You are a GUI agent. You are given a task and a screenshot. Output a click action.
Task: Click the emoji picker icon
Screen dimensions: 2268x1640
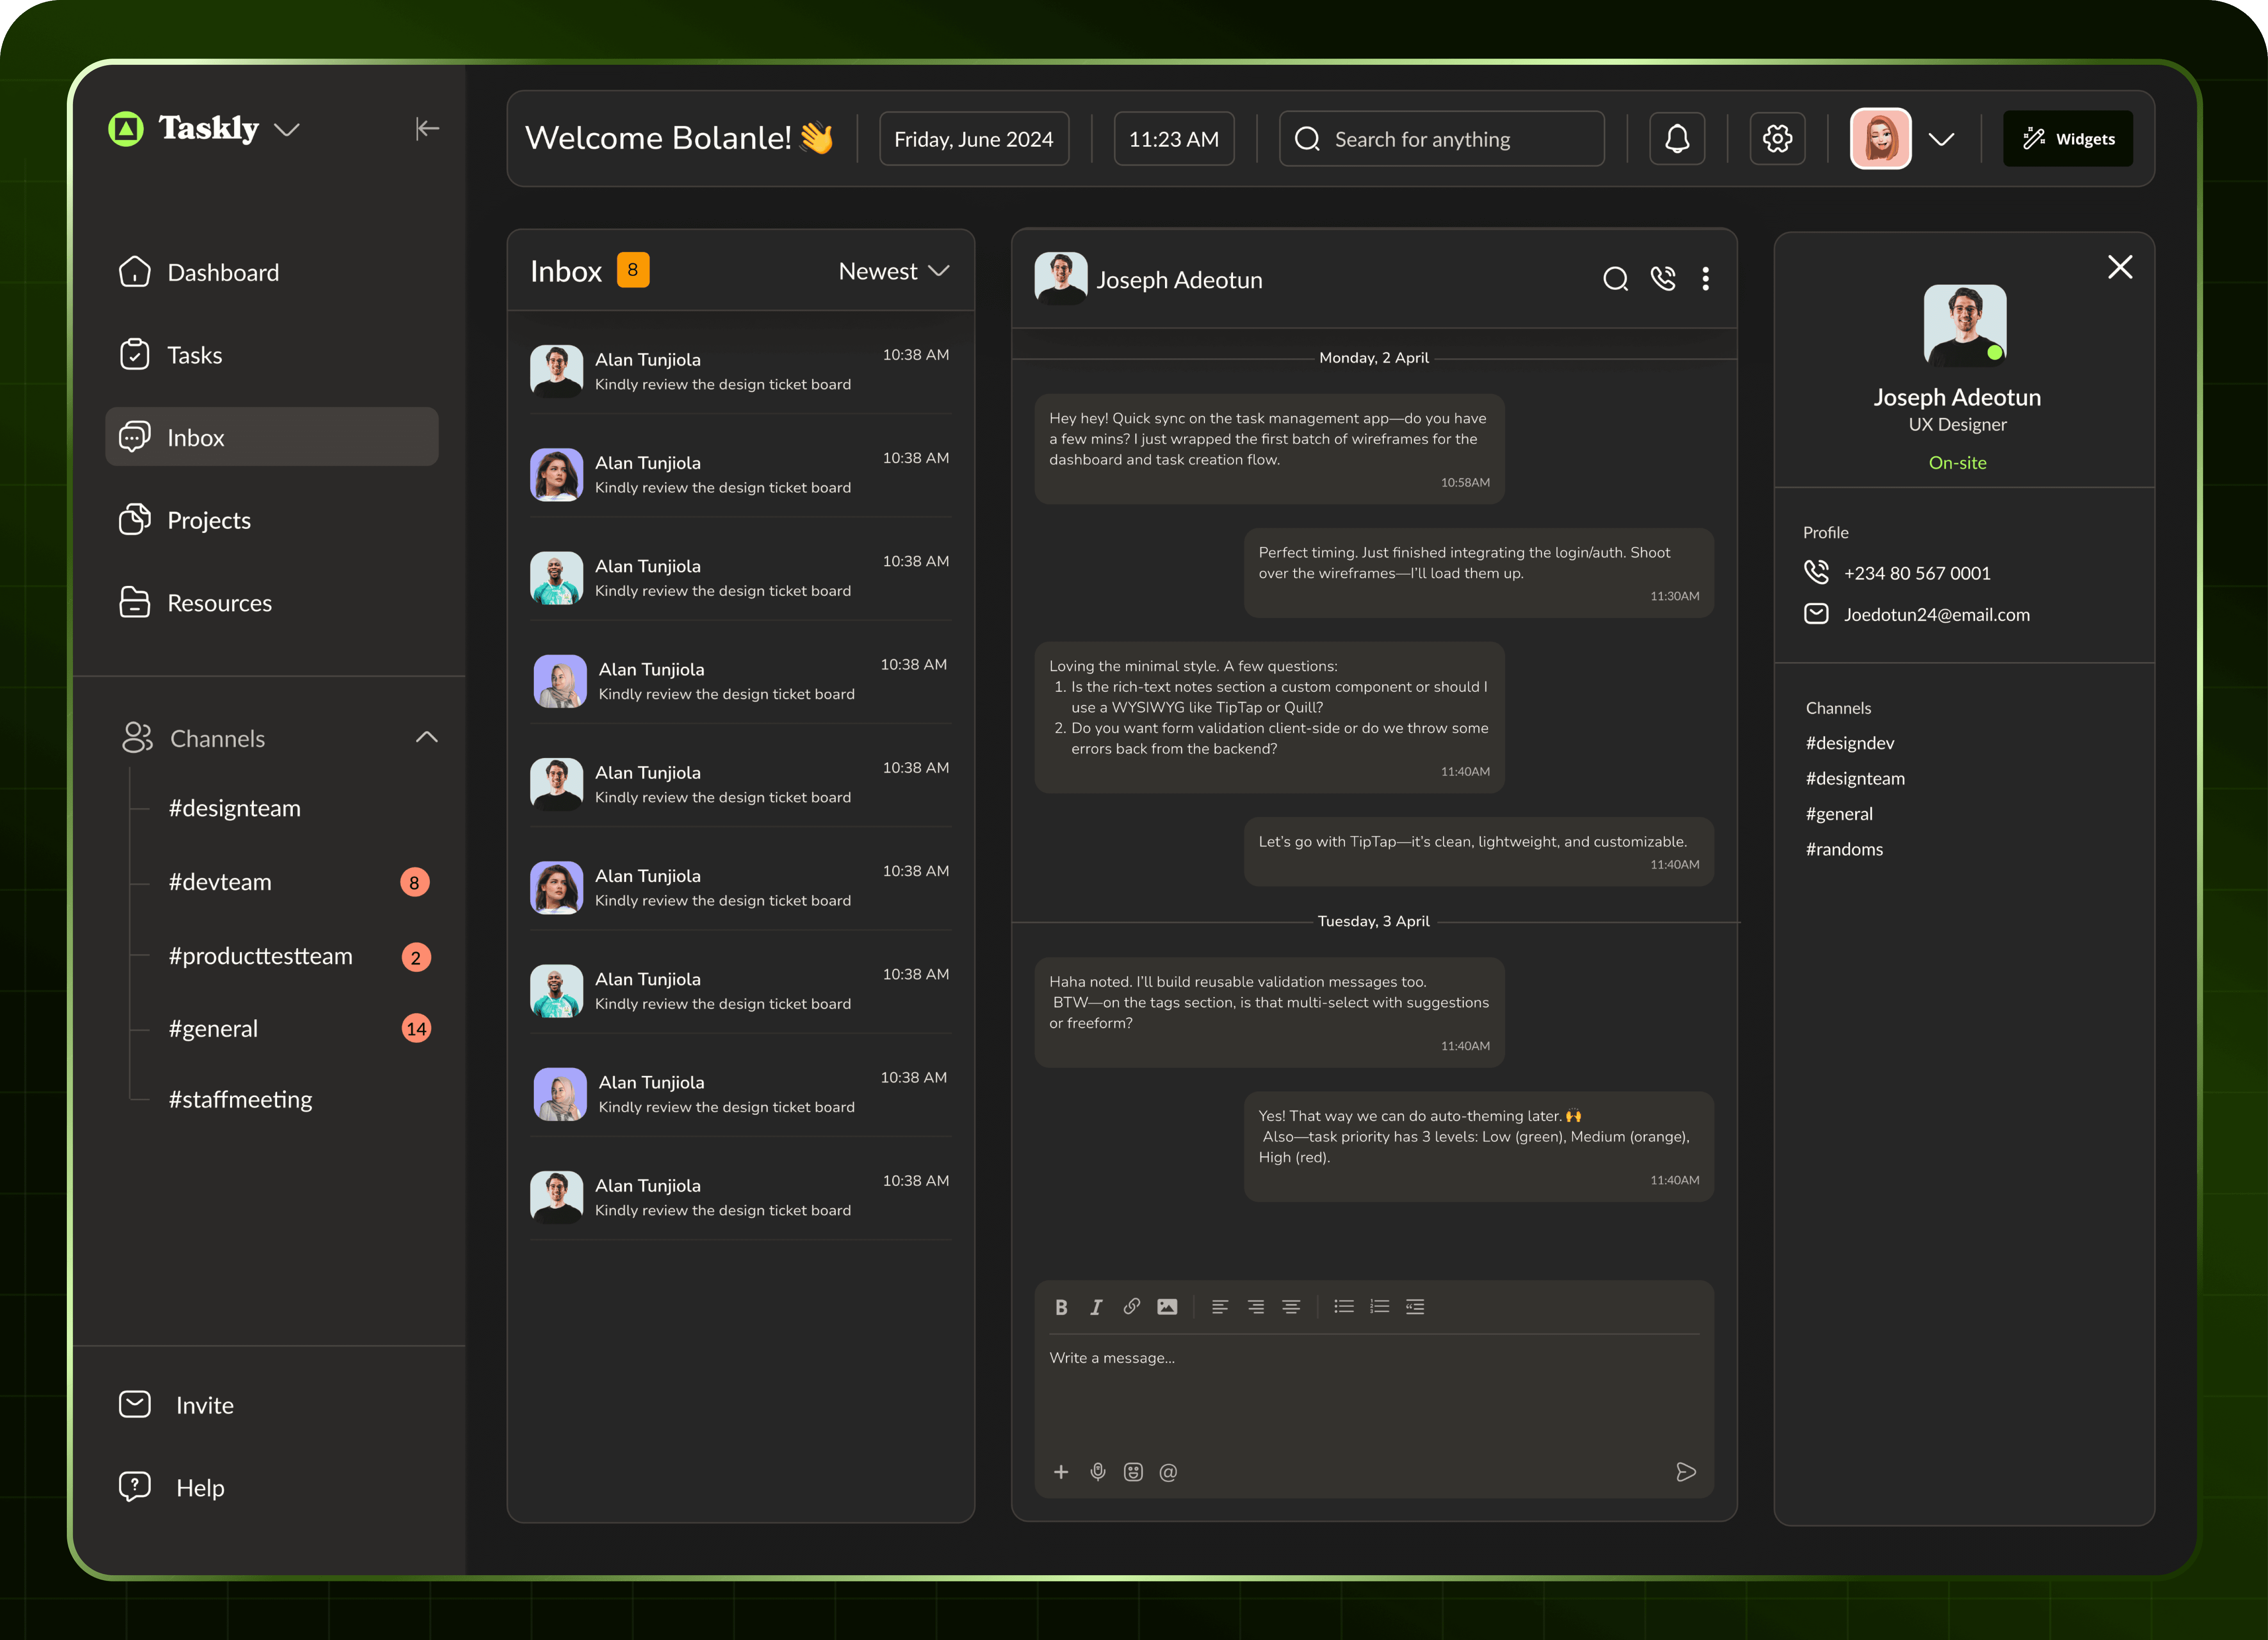[1133, 1472]
